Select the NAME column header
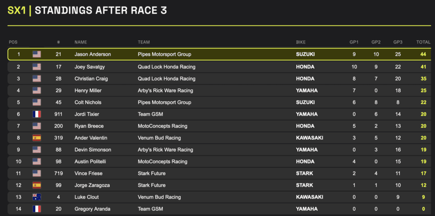This screenshot has width=435, height=216. pyautogui.click(x=81, y=42)
